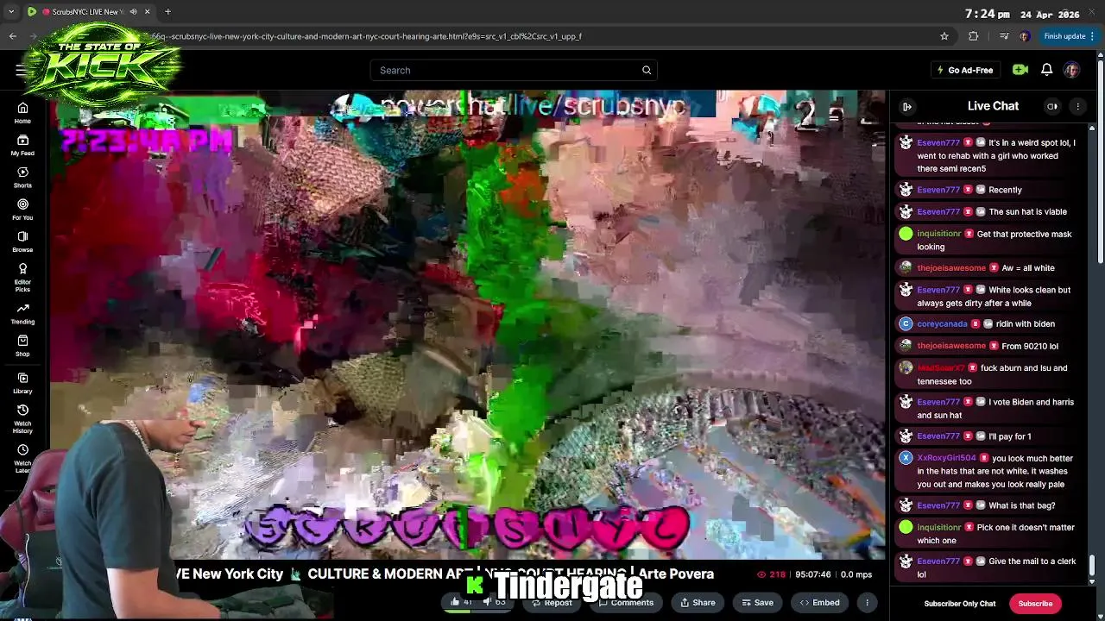
Task: Open the browser extensions icon
Action: pyautogui.click(x=974, y=36)
